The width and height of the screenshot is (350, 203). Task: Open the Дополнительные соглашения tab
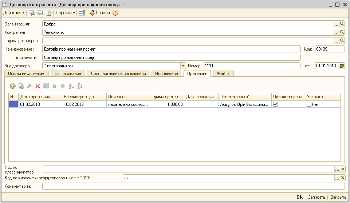118,73
